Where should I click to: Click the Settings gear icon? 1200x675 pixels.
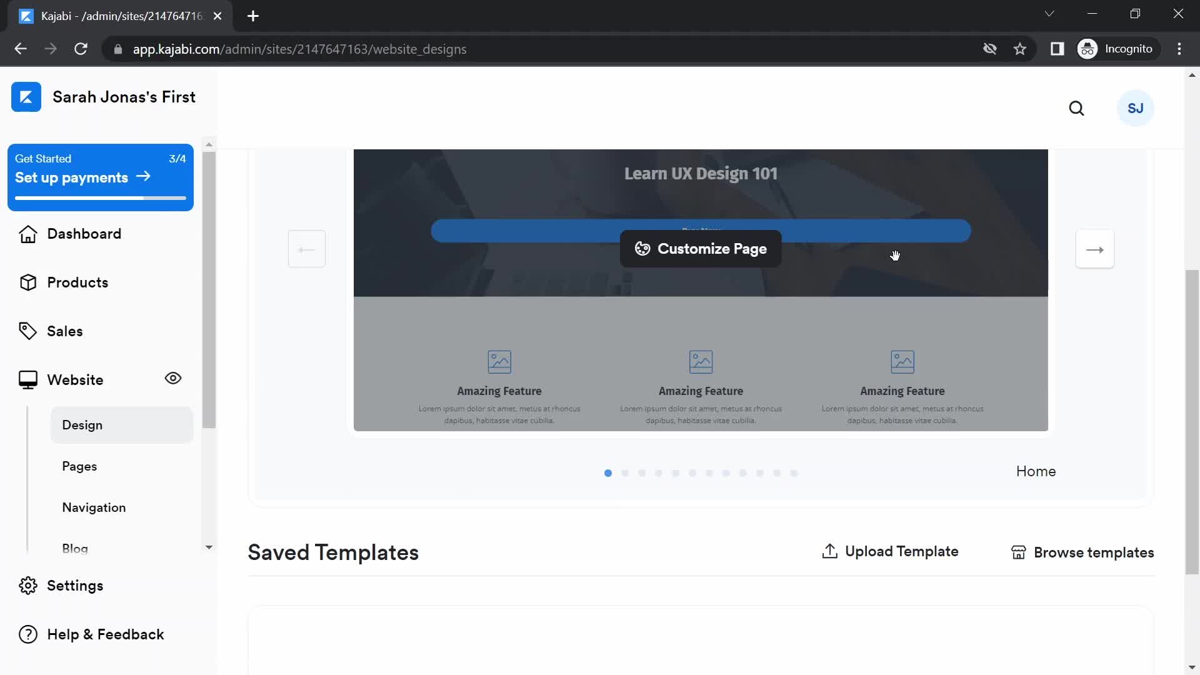click(x=28, y=586)
